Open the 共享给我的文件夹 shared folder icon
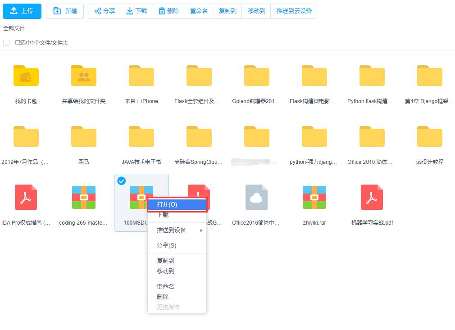The image size is (455, 330). pos(84,76)
